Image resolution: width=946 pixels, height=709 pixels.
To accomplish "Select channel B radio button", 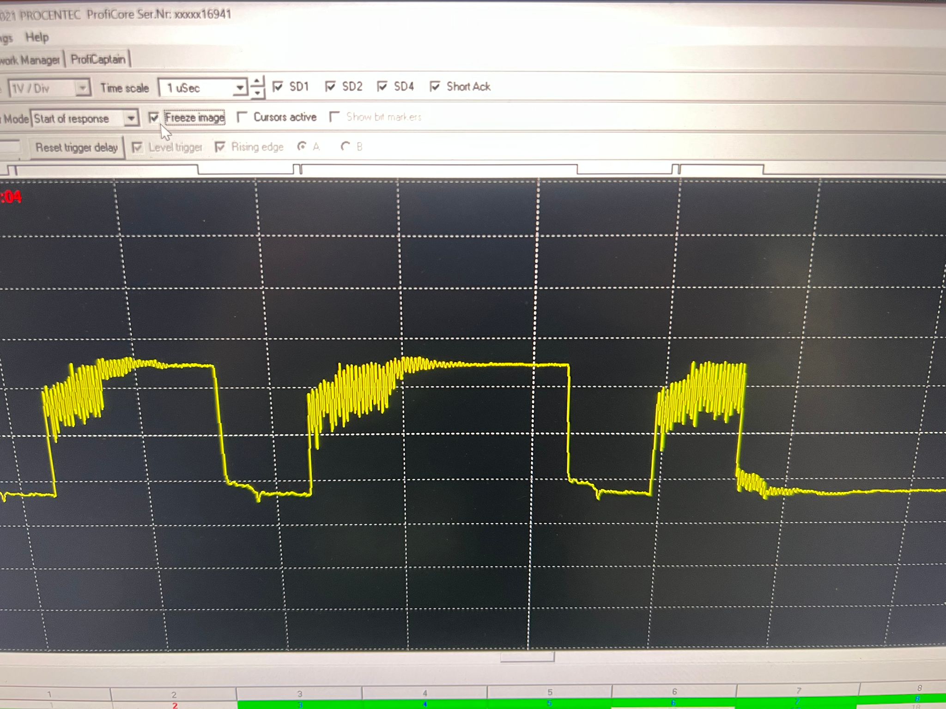I will point(345,146).
